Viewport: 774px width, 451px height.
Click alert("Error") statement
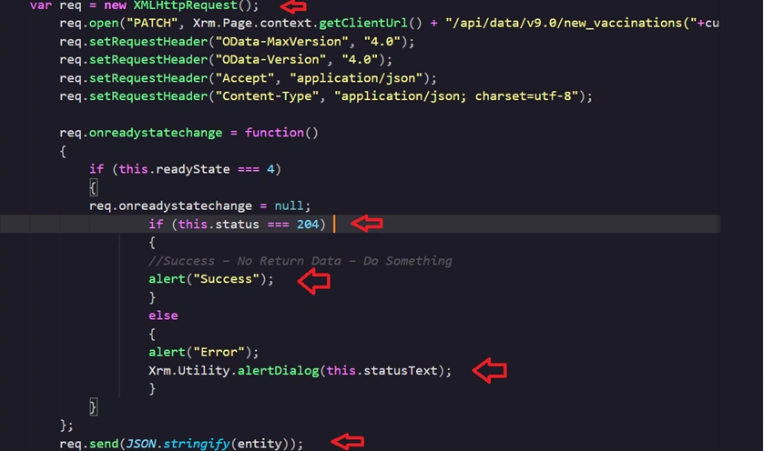pyautogui.click(x=203, y=352)
